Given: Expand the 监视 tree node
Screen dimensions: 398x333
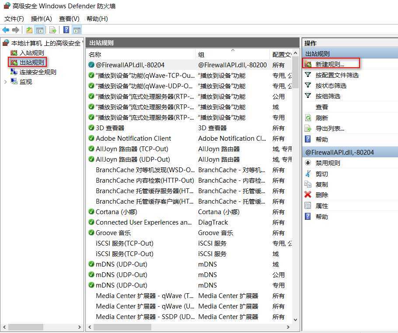Looking at the screenshot, I should (5, 82).
